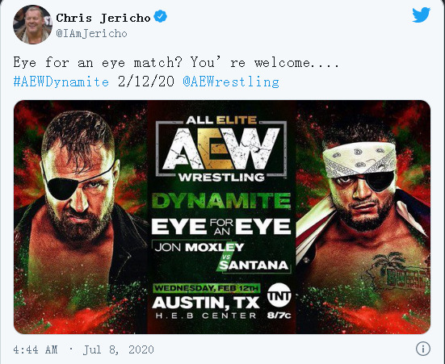The width and height of the screenshot is (445, 364).
Task: Click the @IAmJericho handle
Action: click(91, 33)
